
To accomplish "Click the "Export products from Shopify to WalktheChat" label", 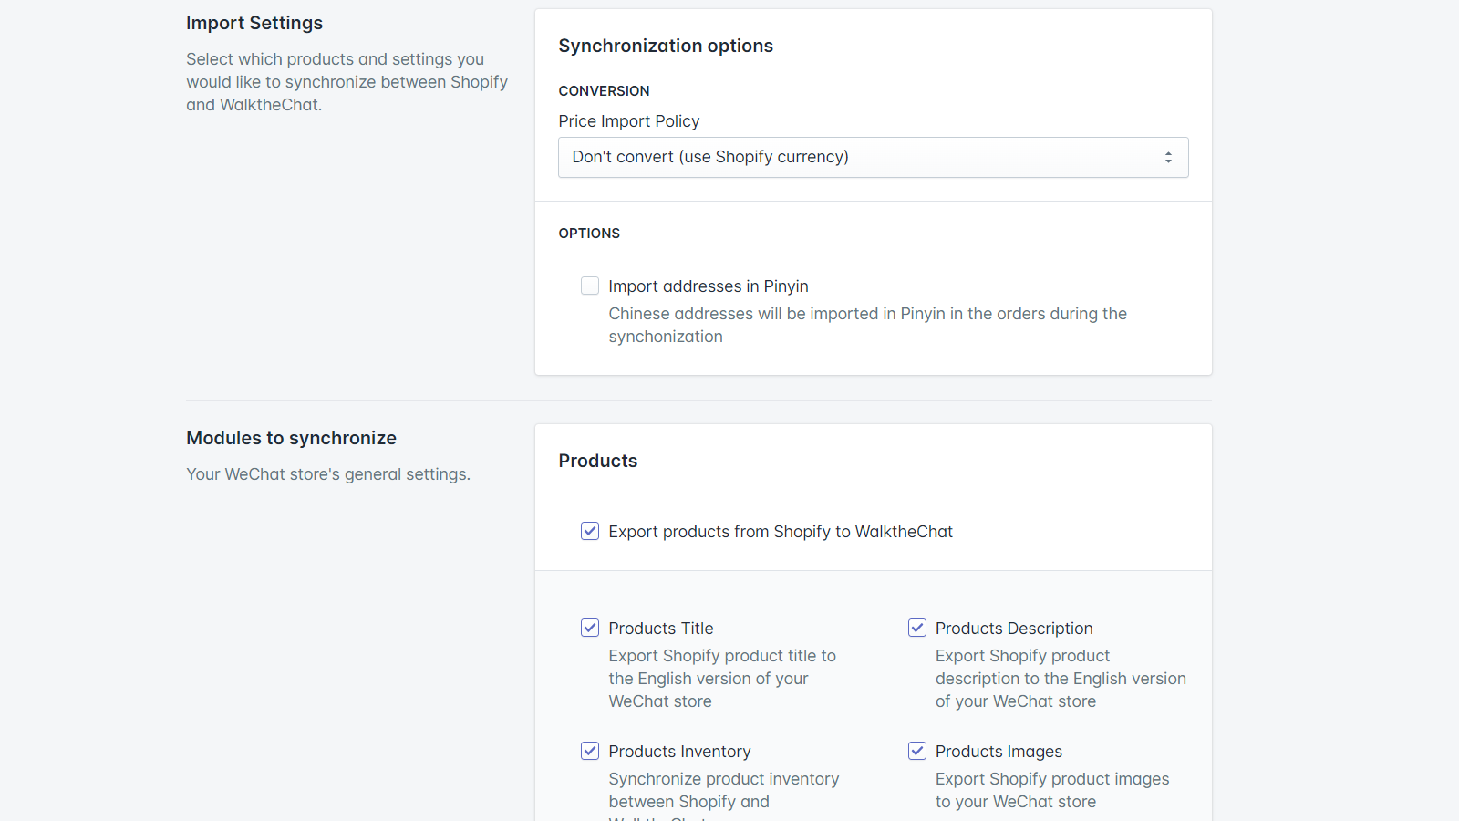I will [x=780, y=532].
